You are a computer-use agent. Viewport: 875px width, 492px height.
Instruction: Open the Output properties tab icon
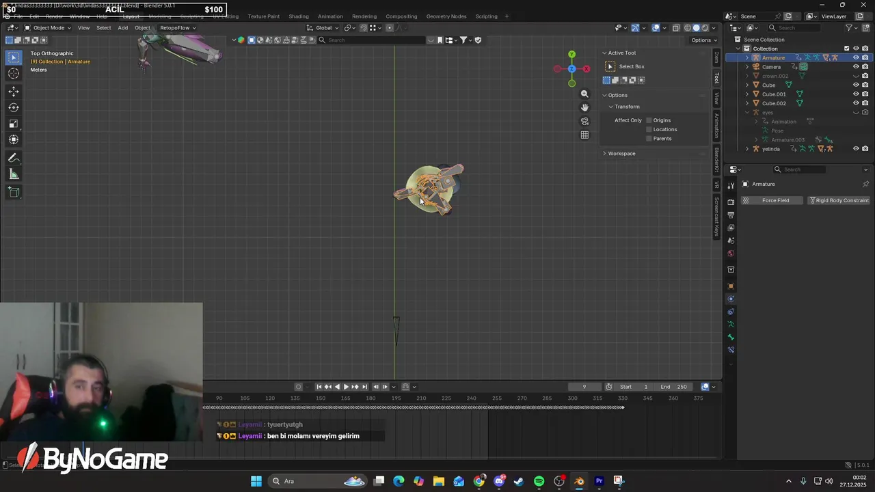coord(731,215)
